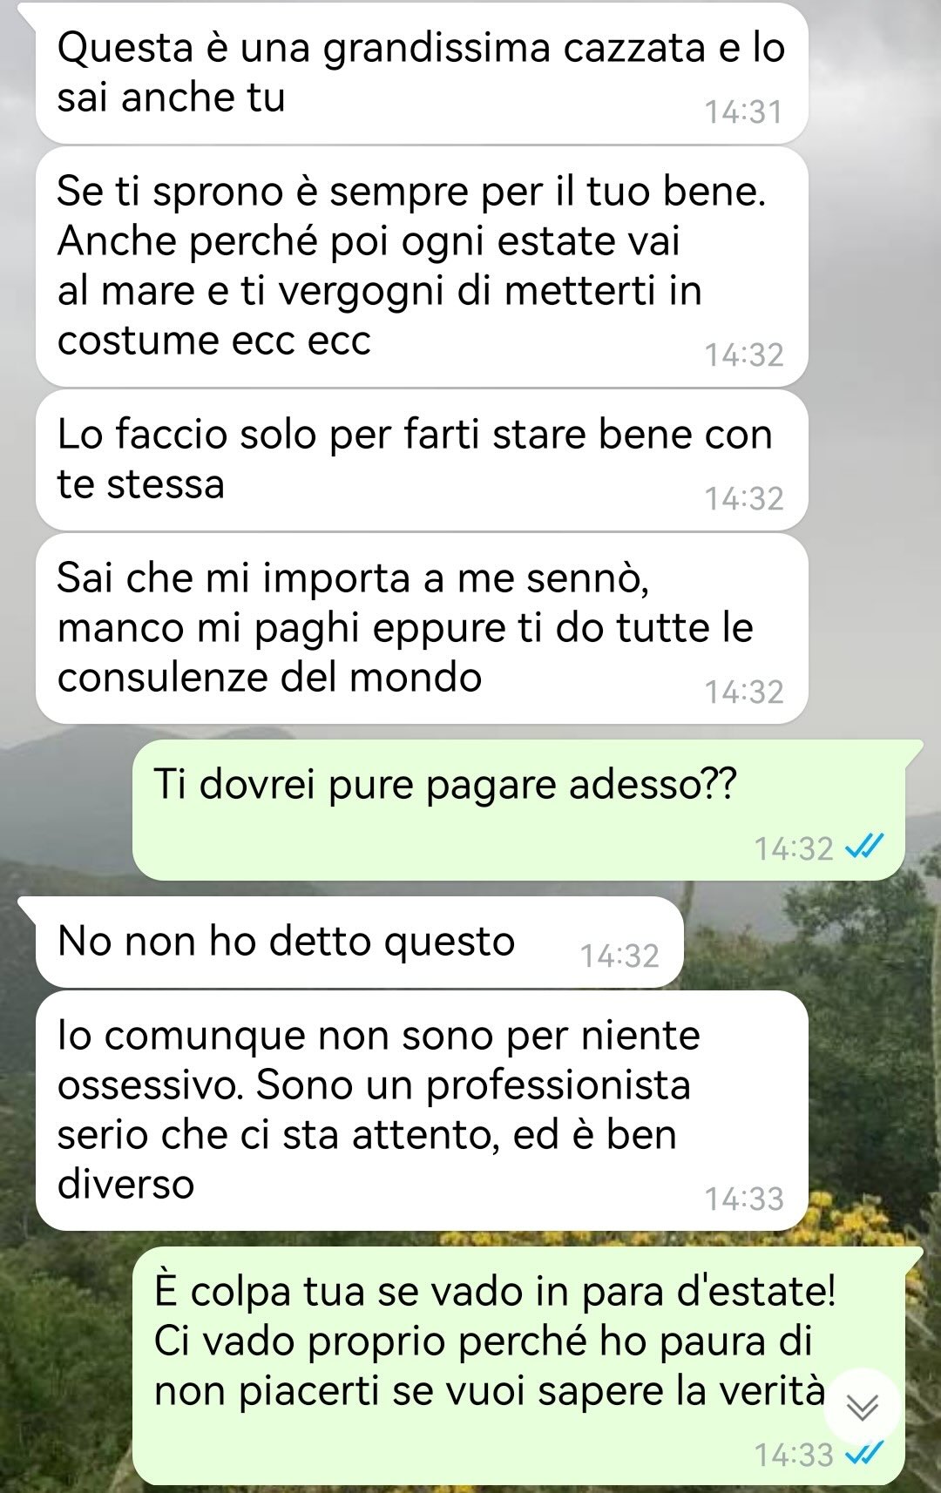The image size is (941, 1493).
Task: Tap the green message 'È colpa tua se vado in para'
Action: tap(528, 1366)
